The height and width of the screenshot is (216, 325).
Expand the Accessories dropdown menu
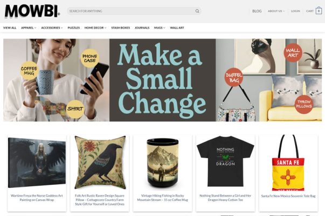tap(52, 28)
